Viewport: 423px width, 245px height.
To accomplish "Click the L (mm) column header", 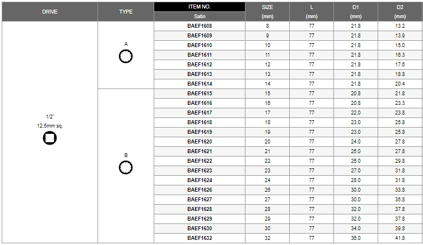I will click(312, 11).
